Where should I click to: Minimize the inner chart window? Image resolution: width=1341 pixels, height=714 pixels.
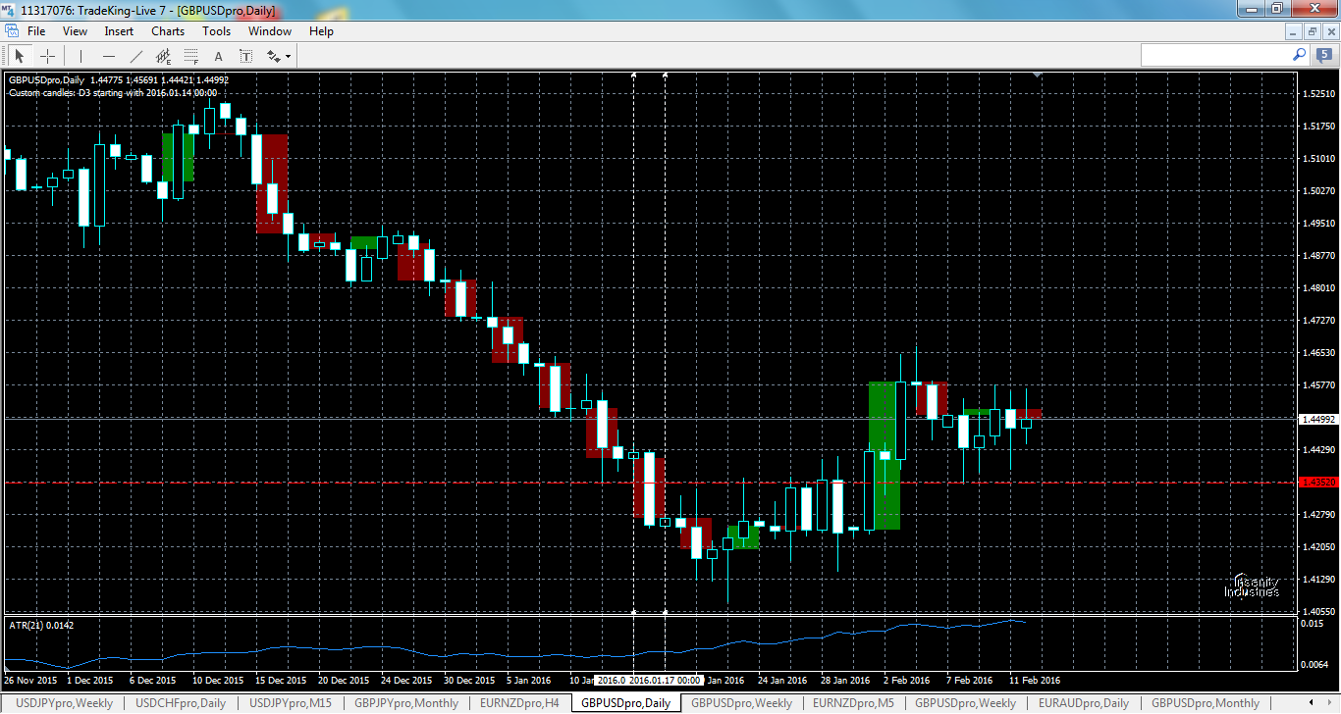point(1295,31)
